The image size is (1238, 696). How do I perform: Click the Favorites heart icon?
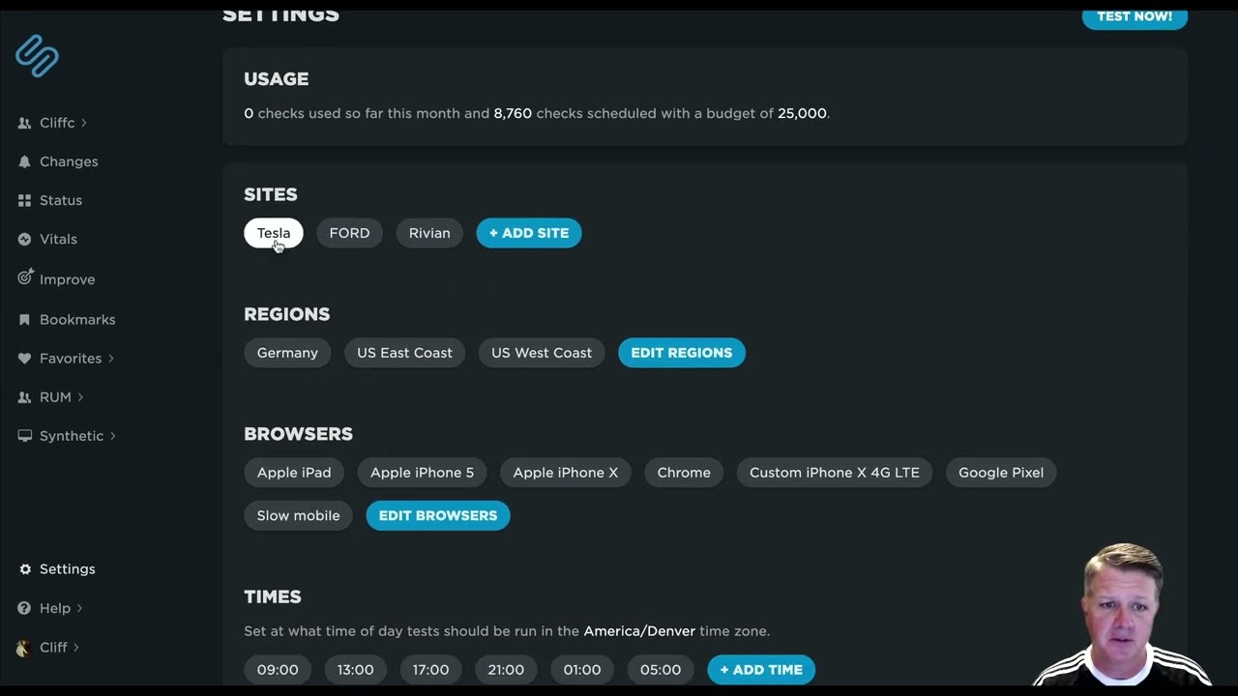point(24,359)
